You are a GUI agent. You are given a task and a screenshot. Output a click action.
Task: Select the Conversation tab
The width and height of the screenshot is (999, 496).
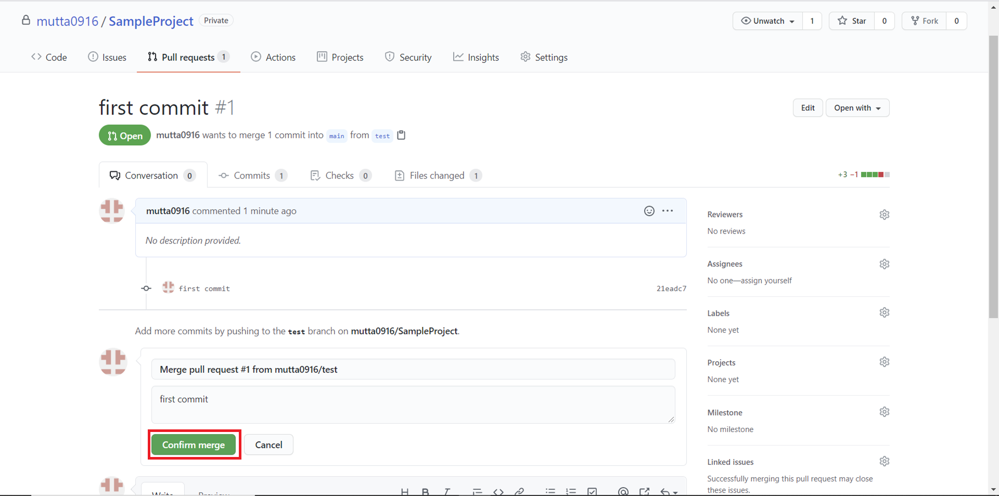[152, 175]
